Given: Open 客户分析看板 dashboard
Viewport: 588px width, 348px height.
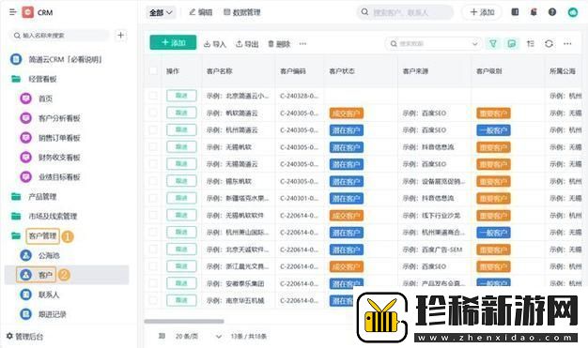Looking at the screenshot, I should (59, 118).
